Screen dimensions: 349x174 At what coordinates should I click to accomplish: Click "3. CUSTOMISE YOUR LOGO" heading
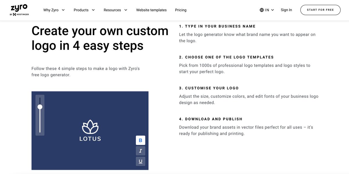point(209,88)
